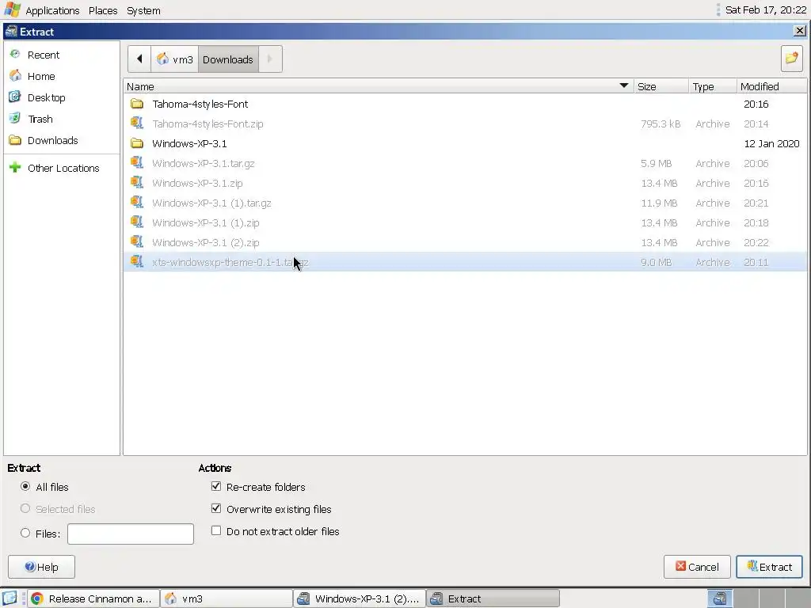Viewport: 811px width, 608px height.
Task: Click Downloads path bar button
Action: pyautogui.click(x=228, y=59)
